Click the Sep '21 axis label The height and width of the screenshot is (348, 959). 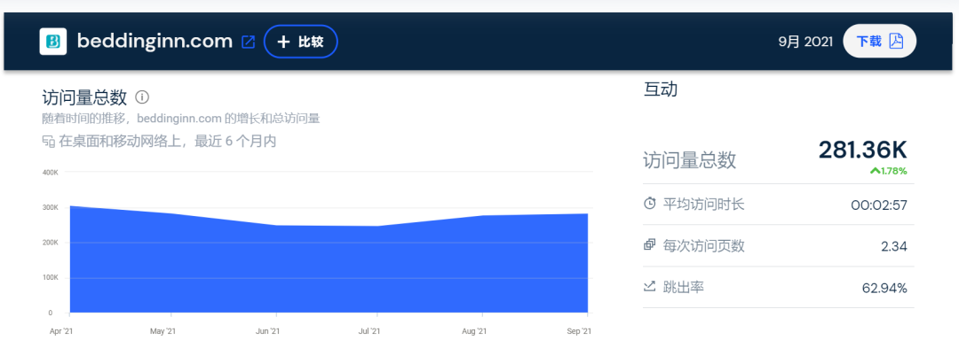579,331
